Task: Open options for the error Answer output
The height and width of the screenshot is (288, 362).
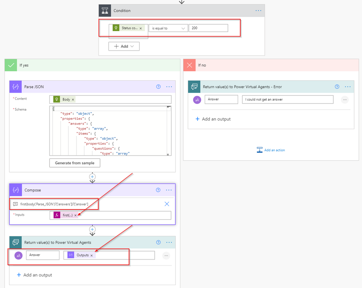Action: click(x=345, y=99)
